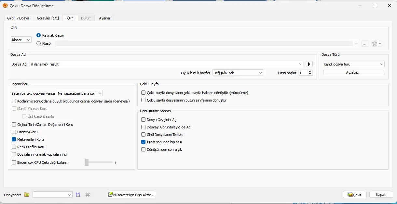Click NConvert için Dışa Aktar button
397x204 pixels.
click(132, 195)
